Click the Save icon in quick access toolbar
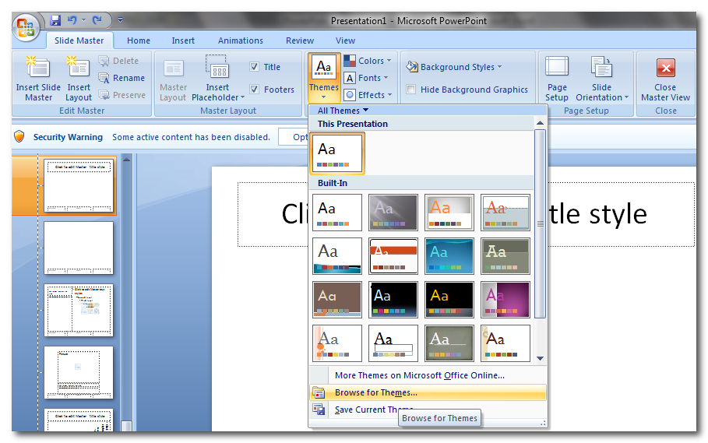The height and width of the screenshot is (443, 708). (55, 20)
